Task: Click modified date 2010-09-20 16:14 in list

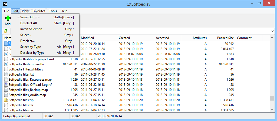Action: coord(93,44)
